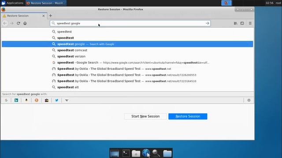The image size is (282, 158).
Task: Select the bold 'speedtest' suggestion
Action: point(127,38)
